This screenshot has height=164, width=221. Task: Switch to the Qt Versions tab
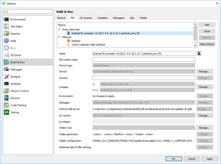86,18
